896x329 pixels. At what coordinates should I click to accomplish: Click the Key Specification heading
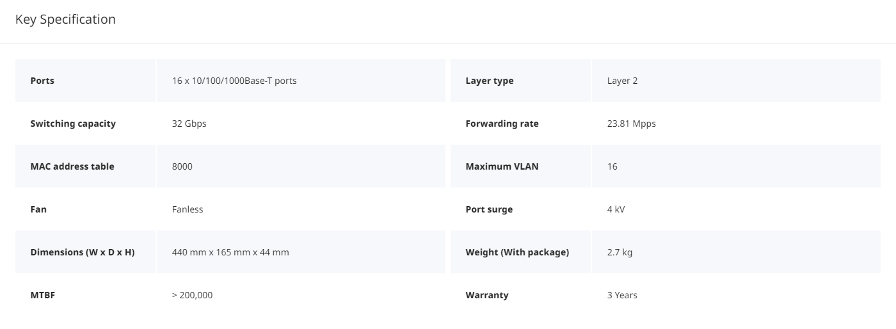65,19
